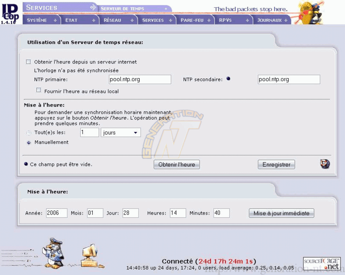Click the Heures field

pos(178,213)
